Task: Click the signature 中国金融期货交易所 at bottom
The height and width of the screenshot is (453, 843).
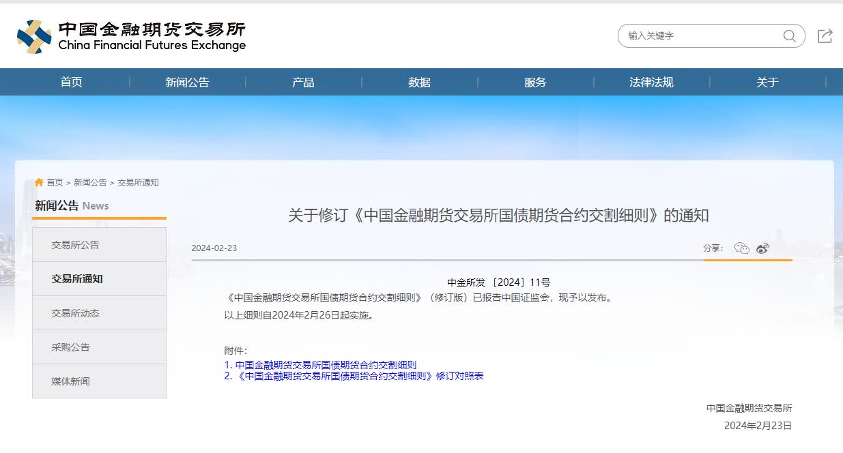Action: click(x=749, y=408)
